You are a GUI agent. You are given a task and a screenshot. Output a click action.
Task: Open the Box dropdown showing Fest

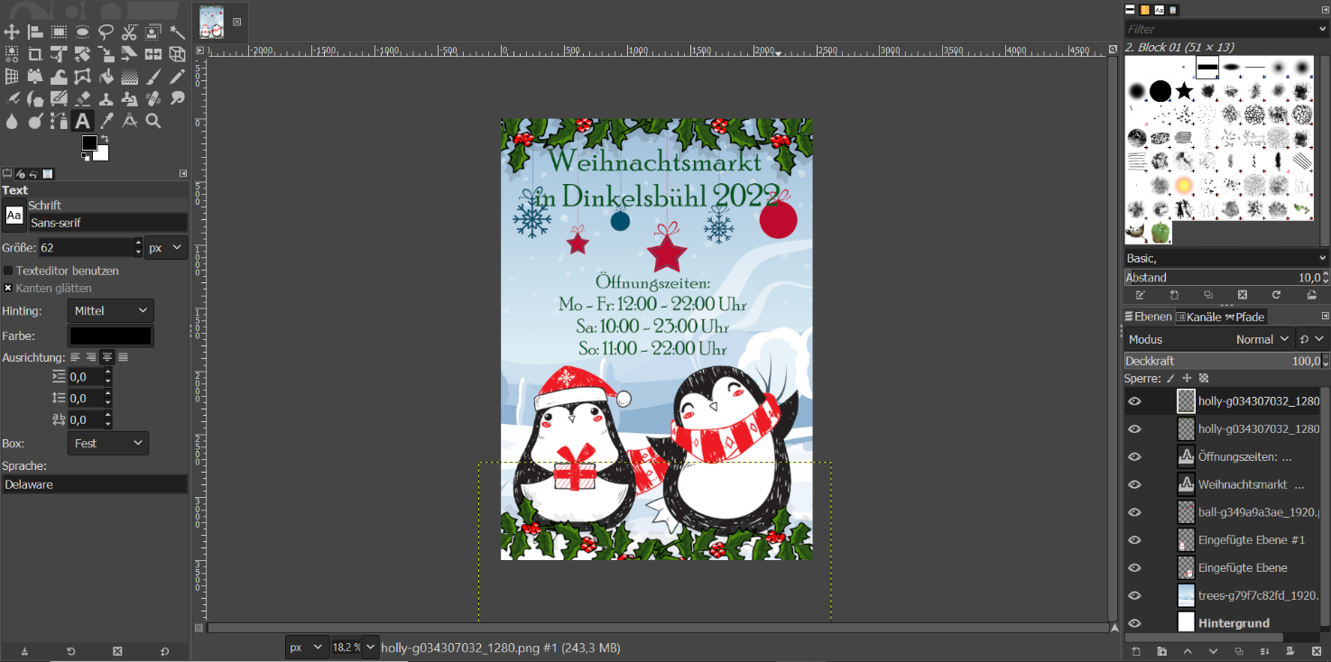tap(108, 444)
